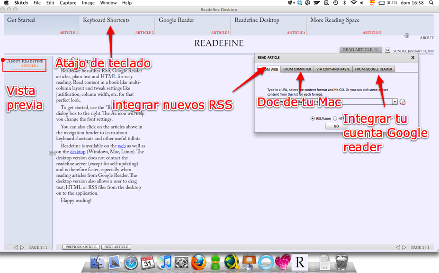Switch to the FROM WEB tab

pos(269,69)
